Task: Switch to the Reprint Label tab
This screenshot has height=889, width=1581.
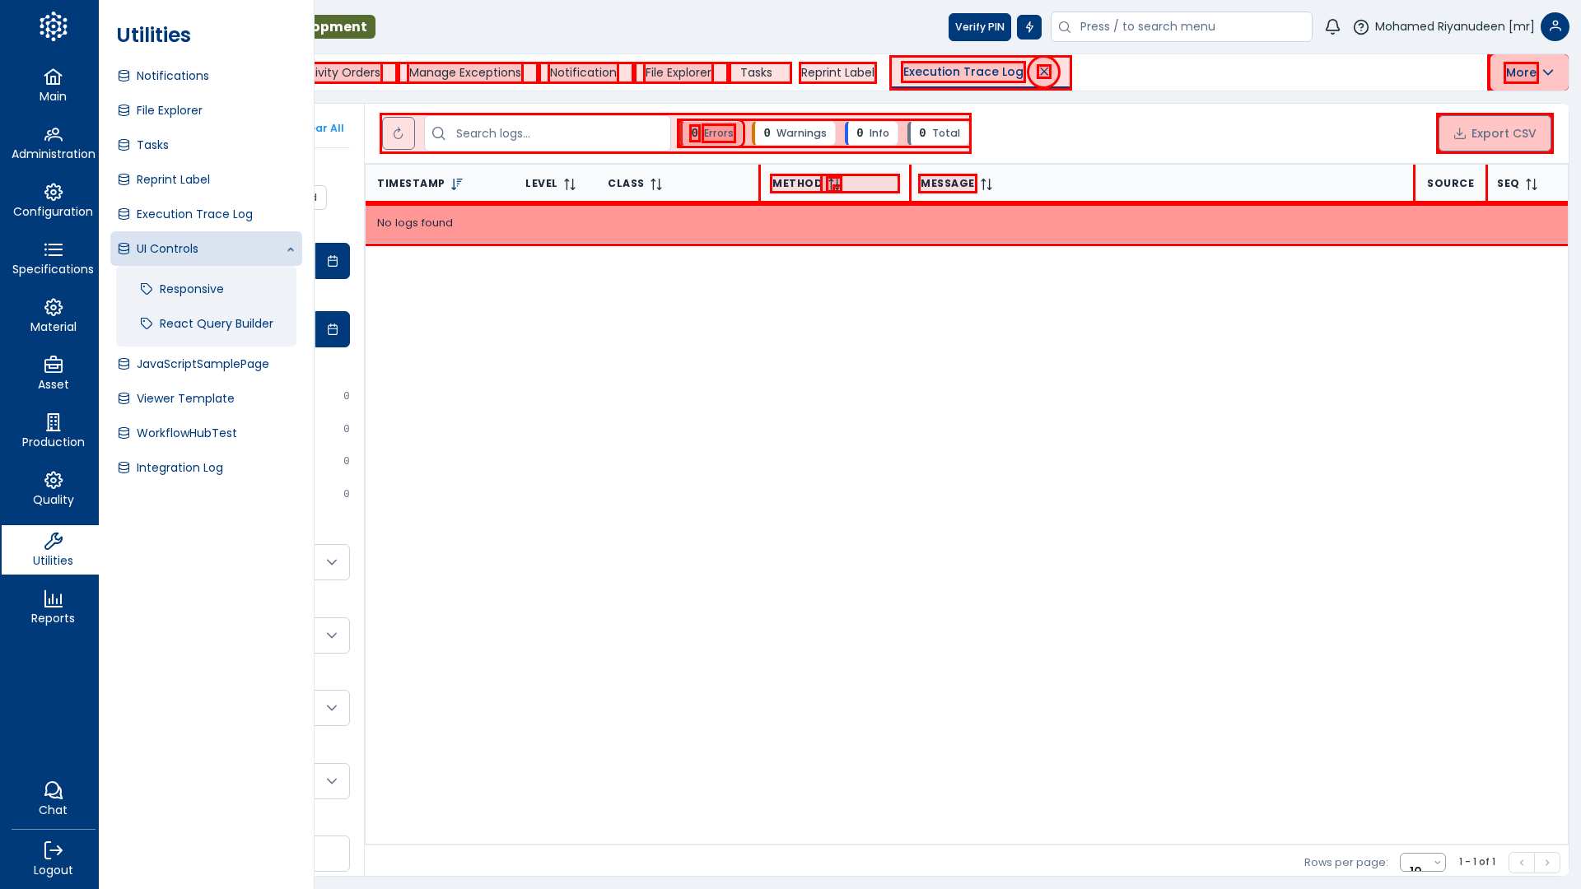Action: (x=837, y=72)
